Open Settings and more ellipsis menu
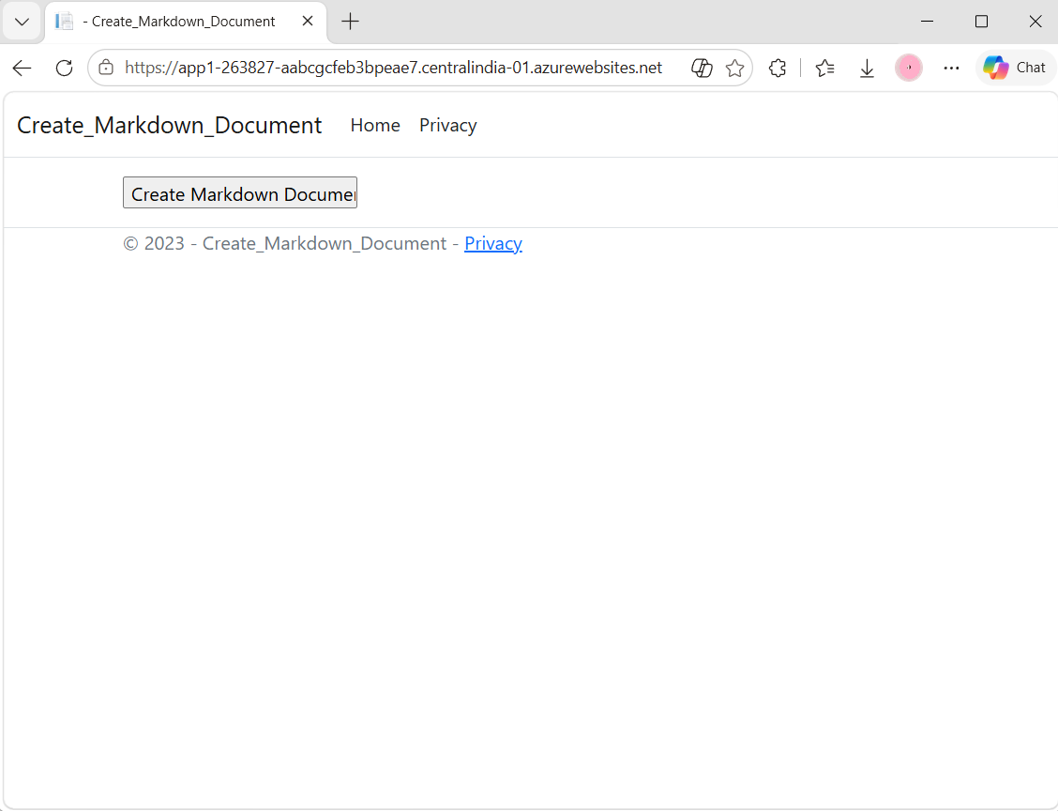 point(951,68)
